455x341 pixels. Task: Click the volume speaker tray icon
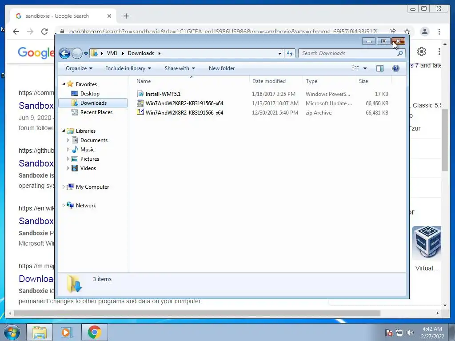tap(410, 333)
